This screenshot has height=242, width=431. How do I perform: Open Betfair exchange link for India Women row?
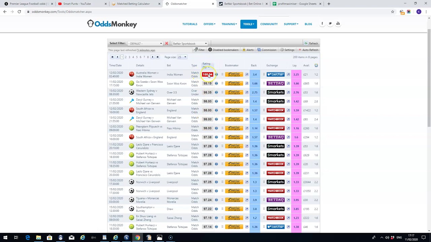point(288,75)
